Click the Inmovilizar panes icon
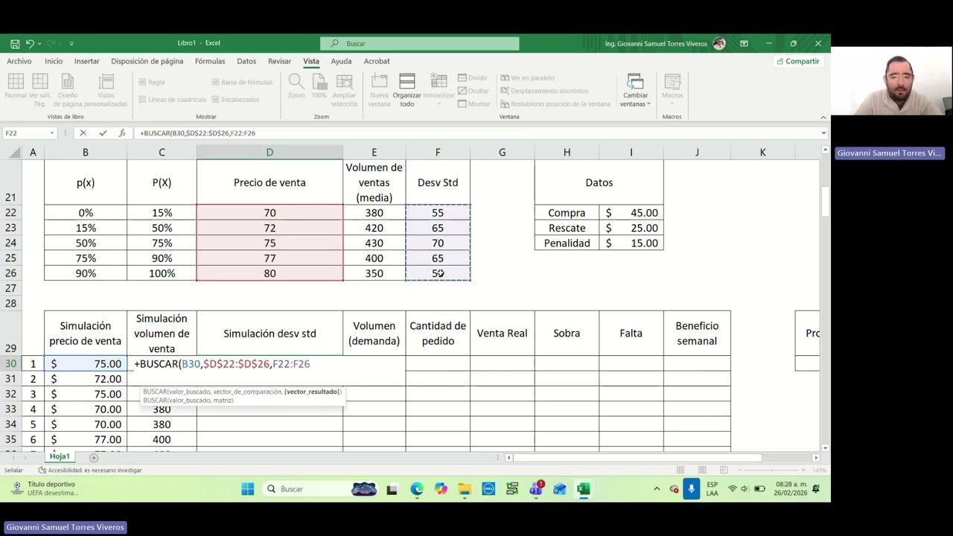The height and width of the screenshot is (536, 953). (439, 82)
